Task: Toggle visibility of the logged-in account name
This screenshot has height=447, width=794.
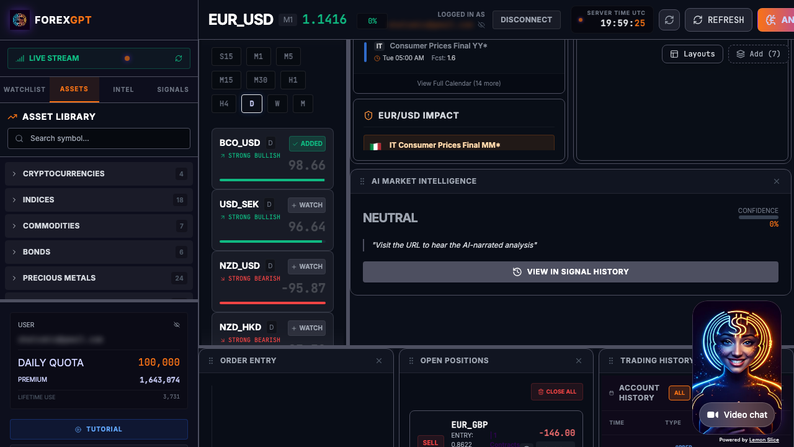Action: [x=481, y=25]
